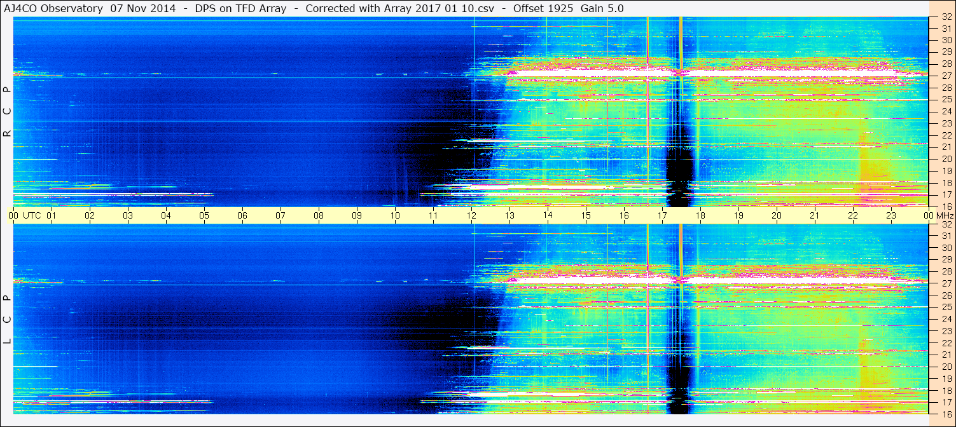This screenshot has height=427, width=956.
Task: Click hour marker 21 on time axis
Action: coord(815,215)
